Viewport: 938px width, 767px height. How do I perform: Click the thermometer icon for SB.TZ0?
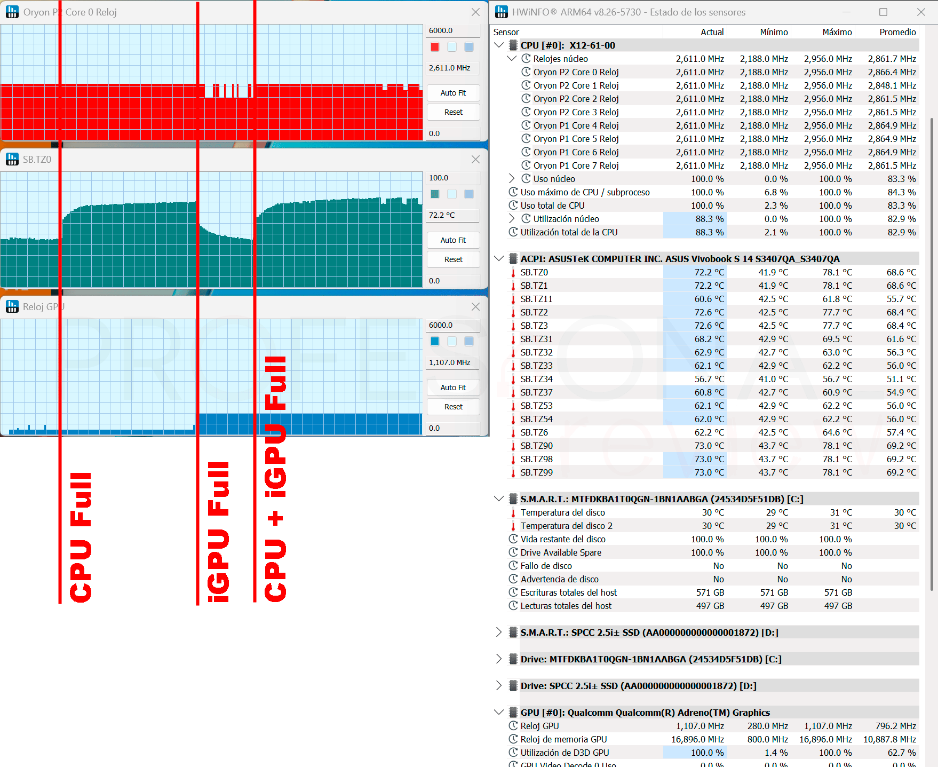point(513,272)
